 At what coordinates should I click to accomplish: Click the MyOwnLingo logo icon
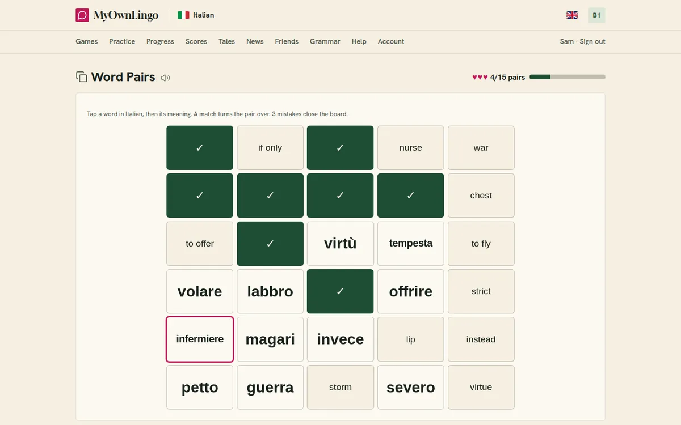tap(82, 15)
